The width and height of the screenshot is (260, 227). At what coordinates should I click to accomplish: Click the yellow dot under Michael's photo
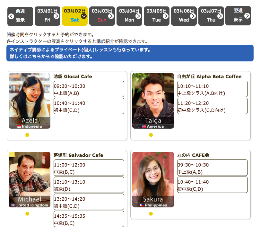(x=27, y=214)
